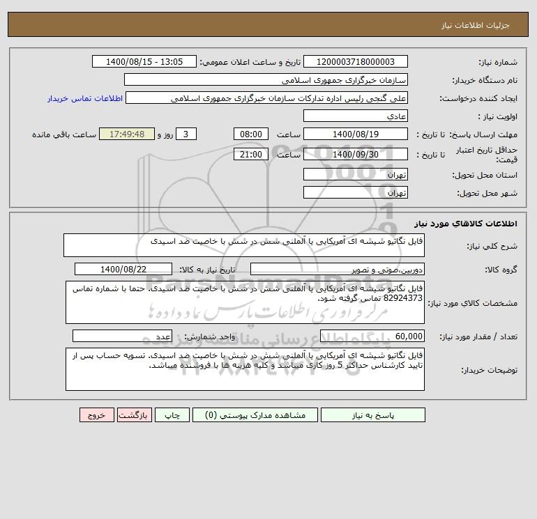Click the need date field 1400/08/22

tap(123, 269)
